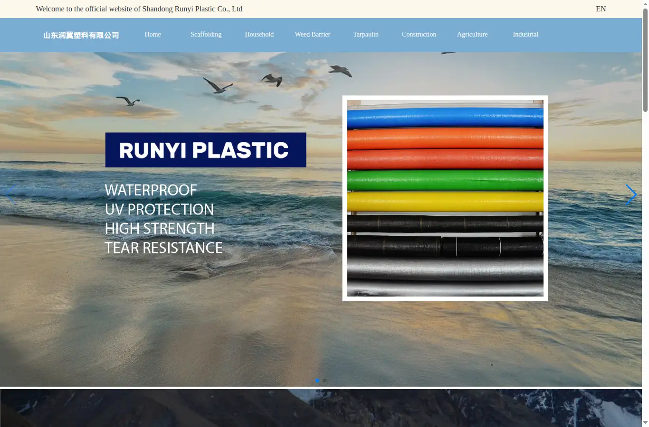The height and width of the screenshot is (427, 649).
Task: Click the UV PROTECTION banner text
Action: coord(159,209)
